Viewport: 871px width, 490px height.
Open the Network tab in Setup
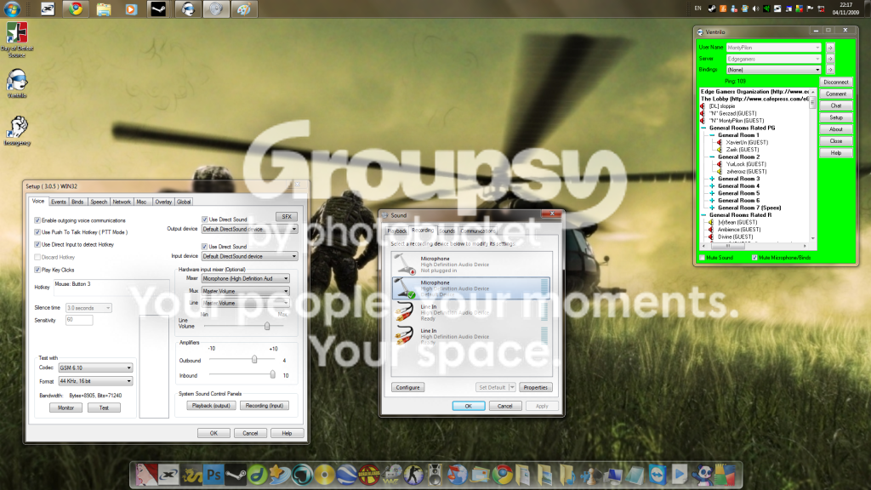point(122,202)
